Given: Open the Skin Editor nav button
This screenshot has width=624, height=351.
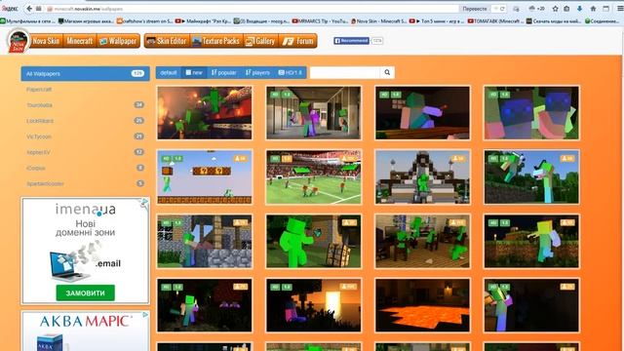Looking at the screenshot, I should [167, 41].
